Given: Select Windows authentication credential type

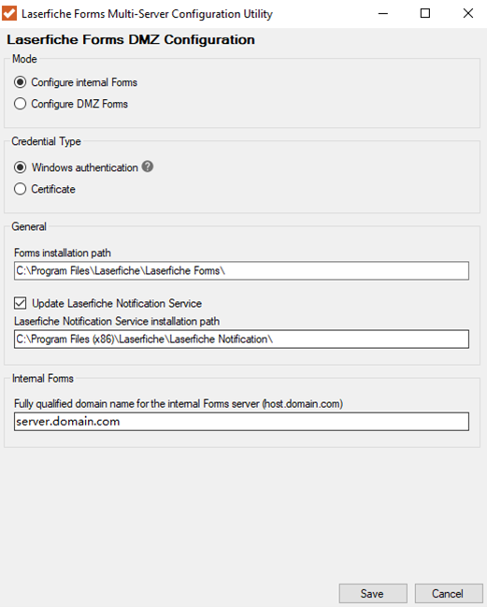Looking at the screenshot, I should point(76,167).
